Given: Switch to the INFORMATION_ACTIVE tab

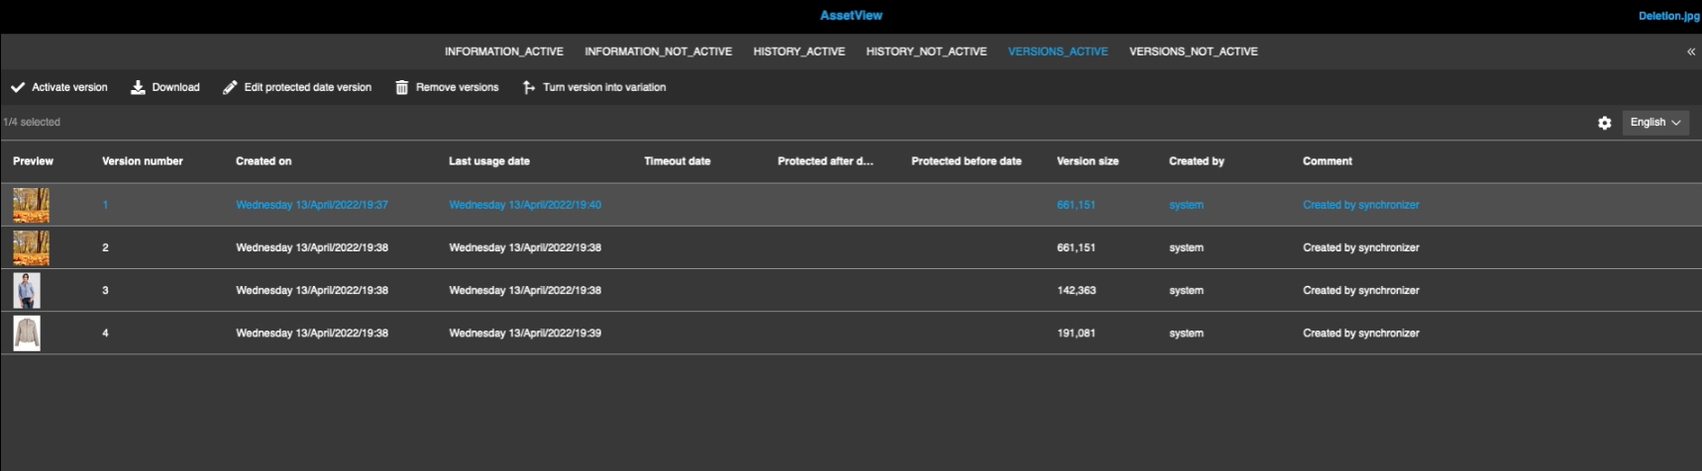Looking at the screenshot, I should point(503,51).
